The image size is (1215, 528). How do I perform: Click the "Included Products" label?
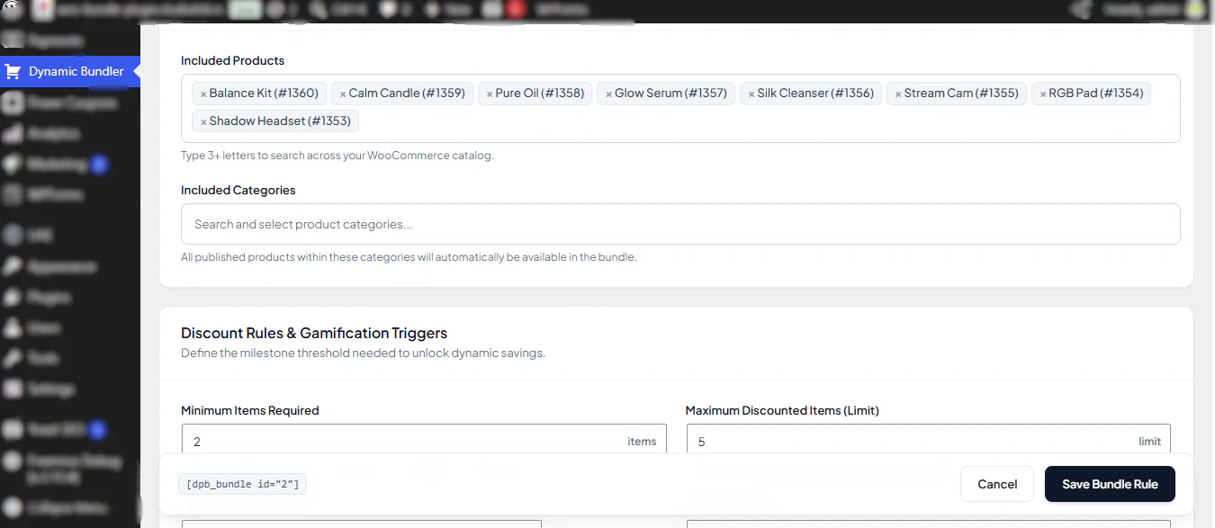pyautogui.click(x=232, y=60)
